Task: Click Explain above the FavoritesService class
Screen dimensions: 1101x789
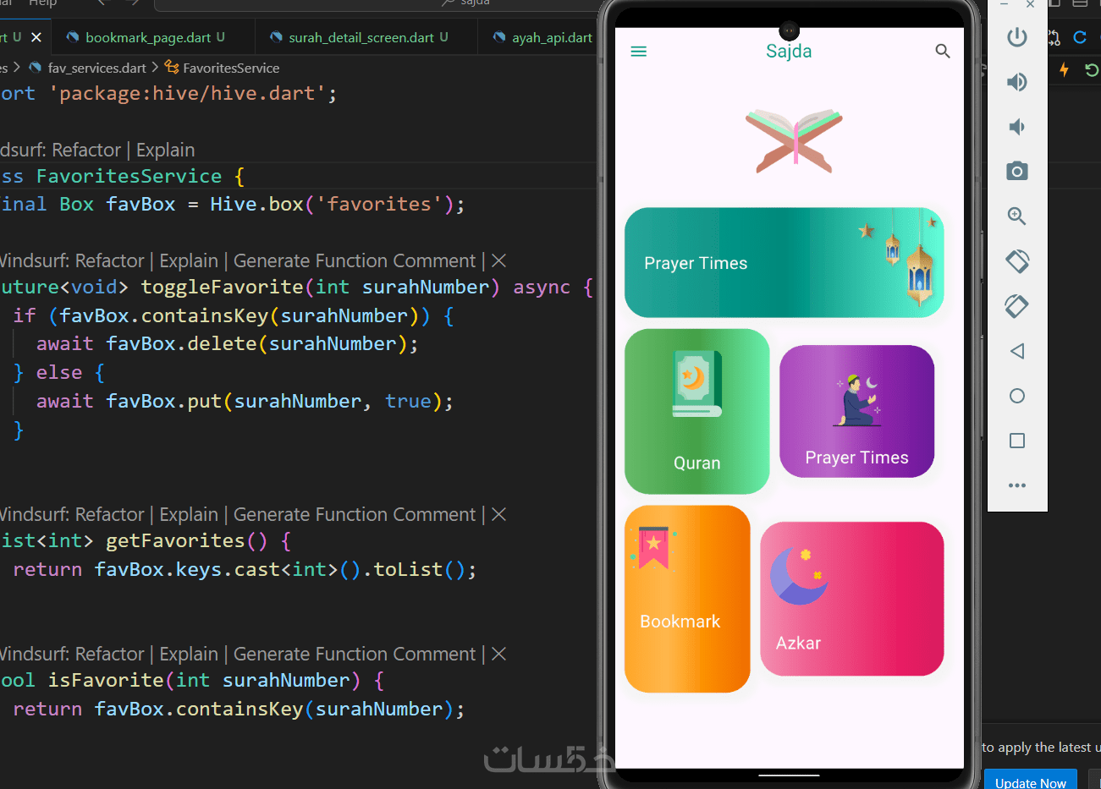Action: pyautogui.click(x=165, y=150)
